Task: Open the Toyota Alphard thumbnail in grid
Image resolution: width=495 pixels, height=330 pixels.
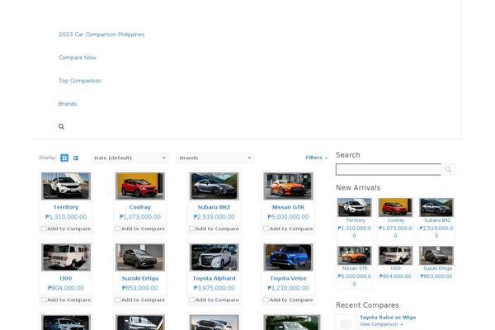Action: pos(214,257)
